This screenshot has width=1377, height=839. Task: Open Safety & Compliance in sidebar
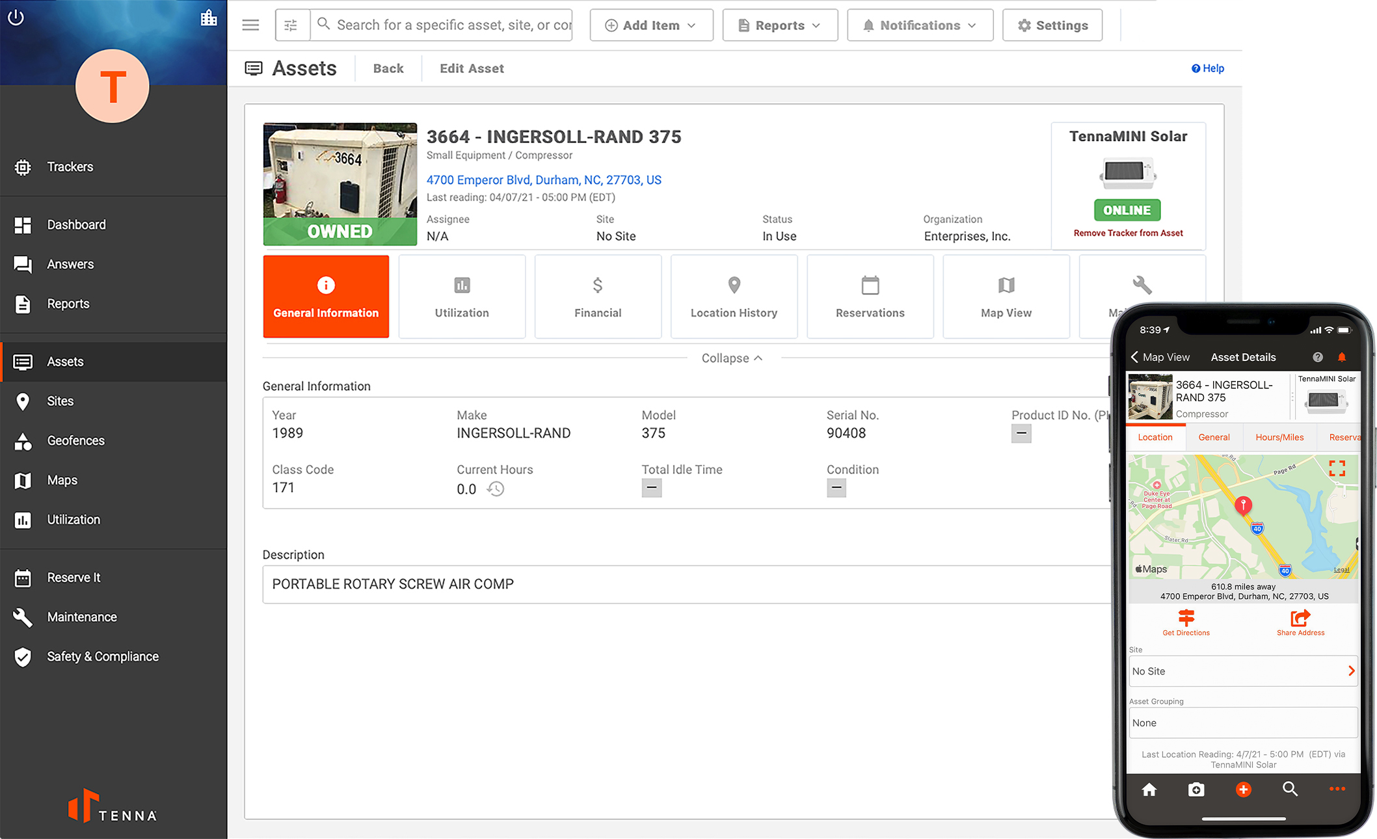[114, 657]
